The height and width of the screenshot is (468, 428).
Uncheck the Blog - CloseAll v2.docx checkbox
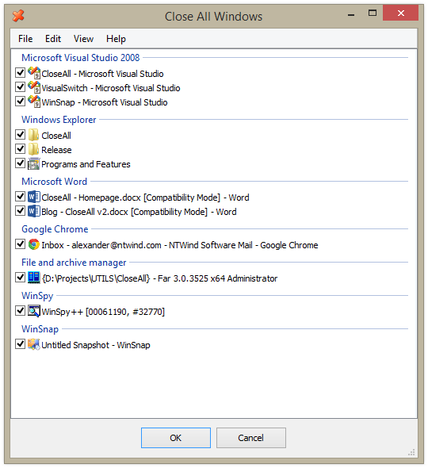click(x=21, y=211)
